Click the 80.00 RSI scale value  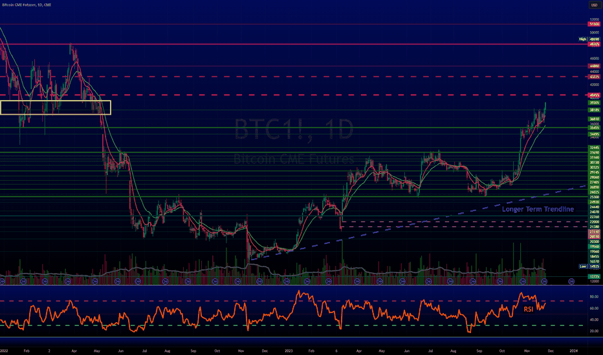(x=594, y=297)
